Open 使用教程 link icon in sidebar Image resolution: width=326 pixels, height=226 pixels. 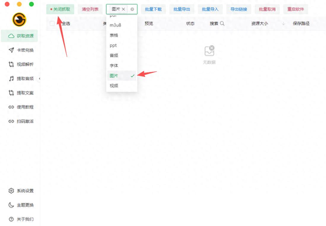(11, 107)
